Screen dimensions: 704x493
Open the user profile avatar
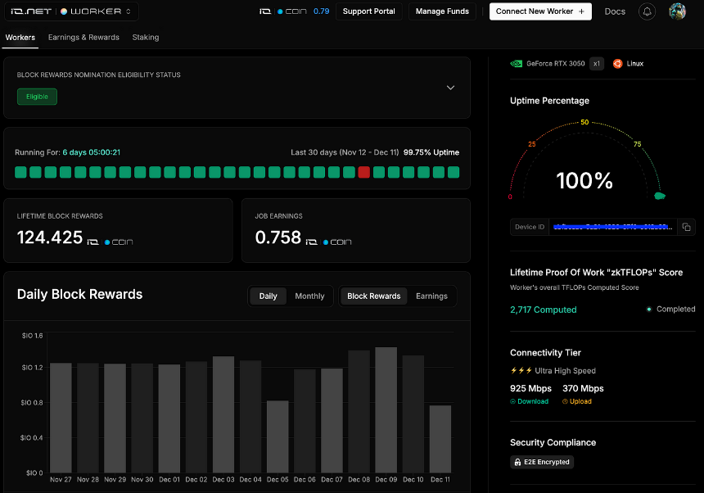pos(677,11)
